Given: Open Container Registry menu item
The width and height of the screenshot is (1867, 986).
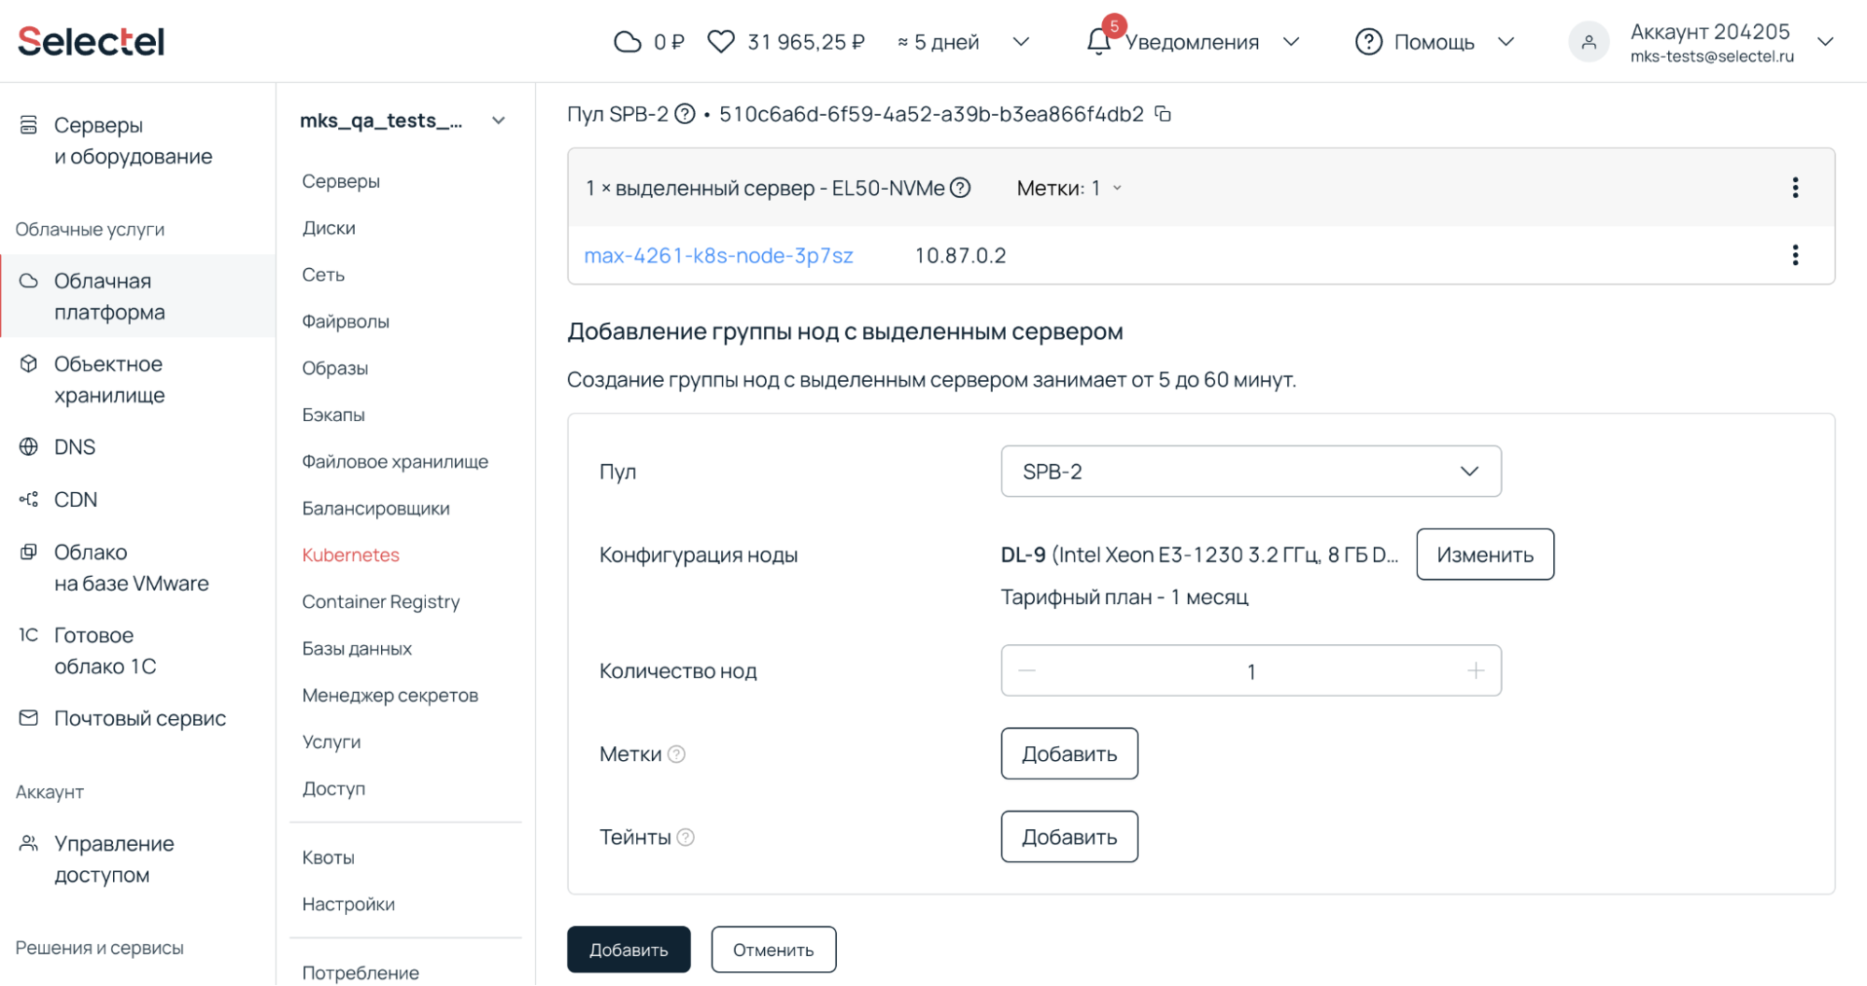Looking at the screenshot, I should 381,601.
